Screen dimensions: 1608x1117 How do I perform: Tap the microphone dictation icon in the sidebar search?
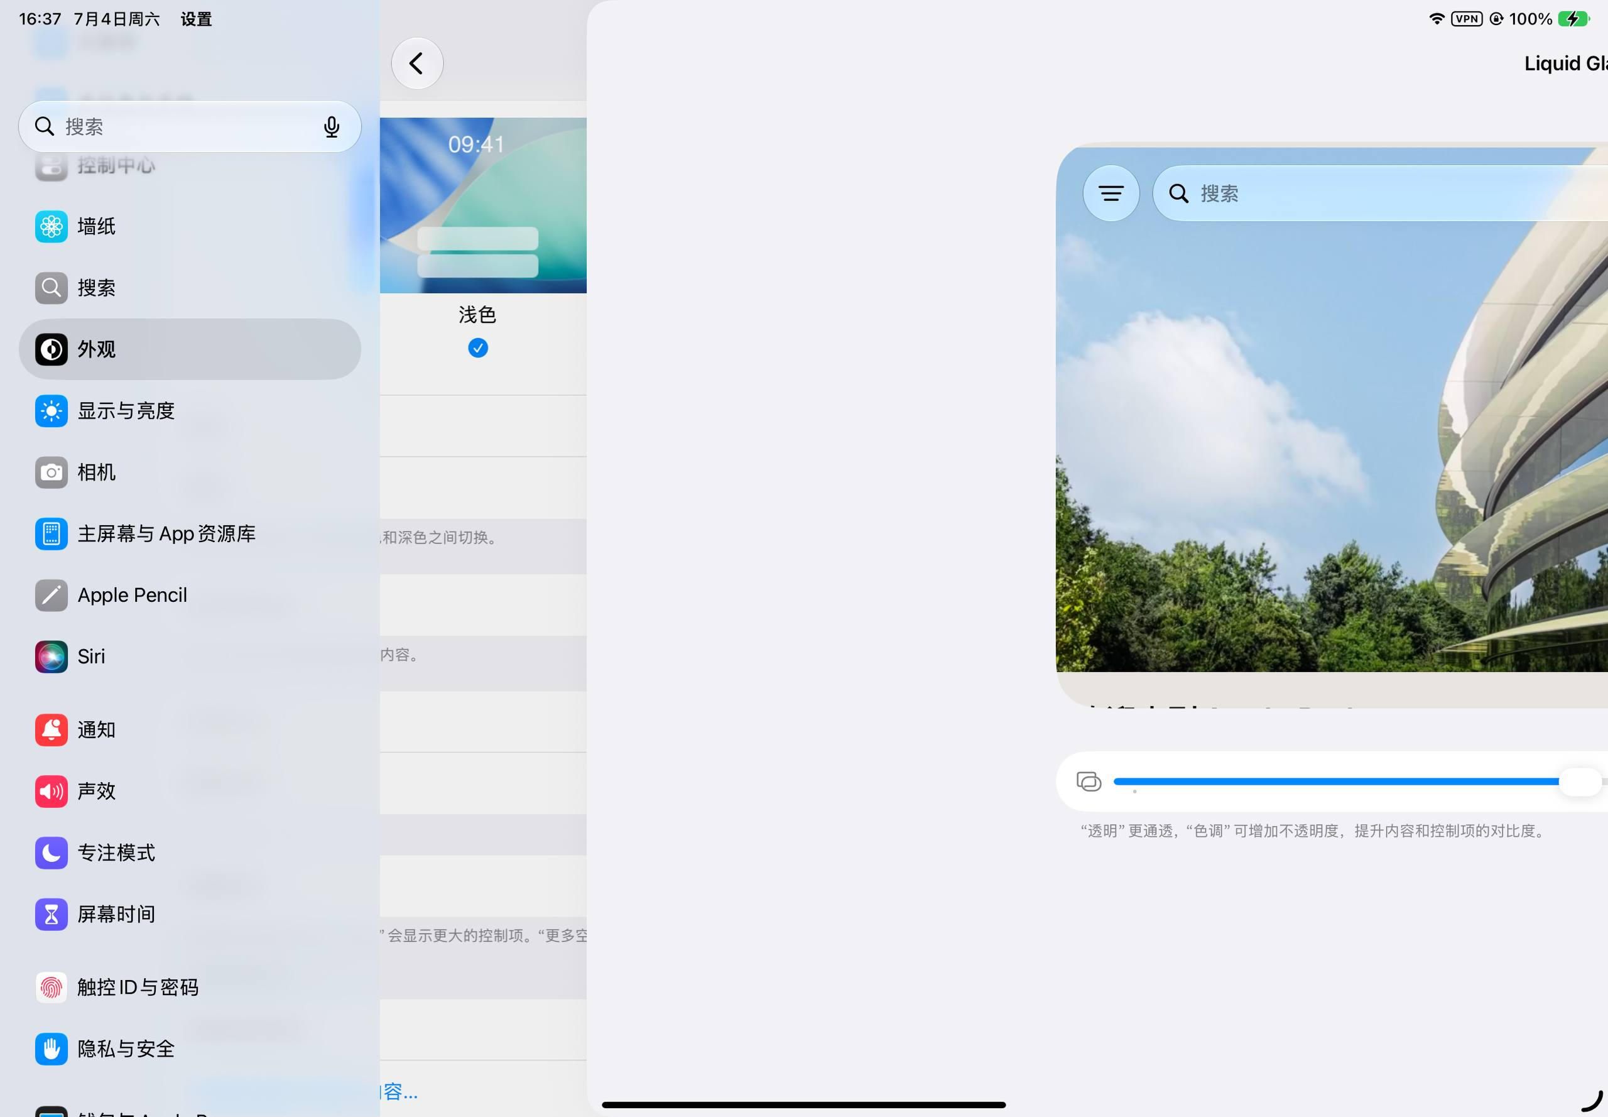click(332, 127)
